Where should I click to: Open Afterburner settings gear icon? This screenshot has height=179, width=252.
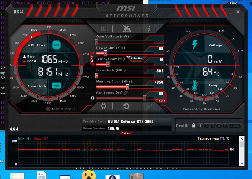point(103,106)
